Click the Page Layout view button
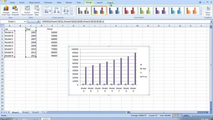213x120 pixels. 178,116
